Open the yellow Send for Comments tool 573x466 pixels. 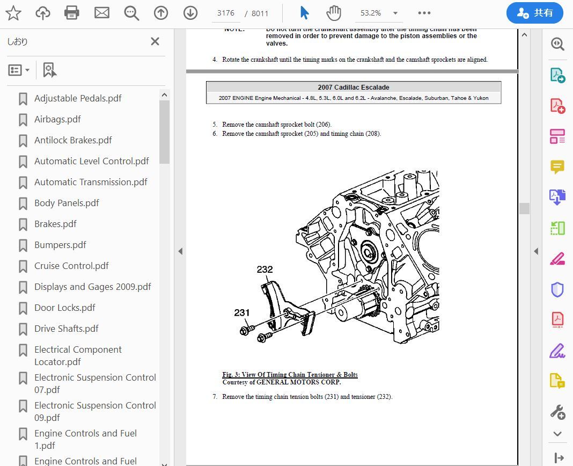click(557, 381)
